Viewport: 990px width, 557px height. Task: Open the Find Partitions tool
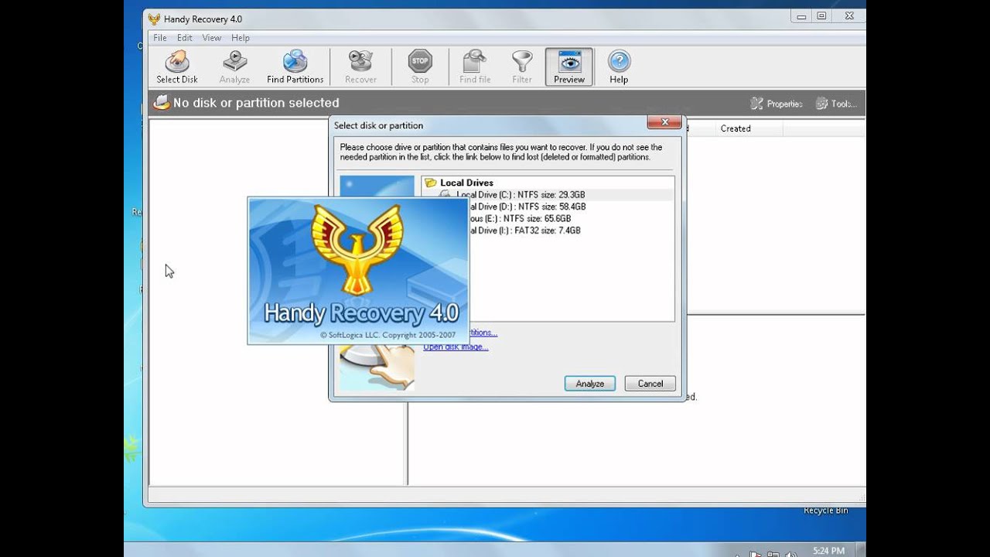click(295, 67)
